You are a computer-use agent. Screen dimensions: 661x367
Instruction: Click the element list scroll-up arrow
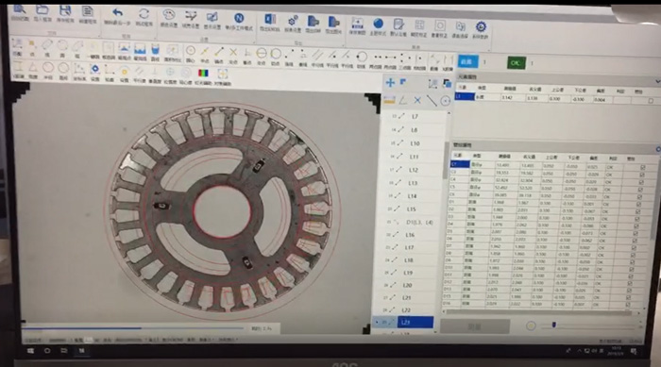pos(449,113)
